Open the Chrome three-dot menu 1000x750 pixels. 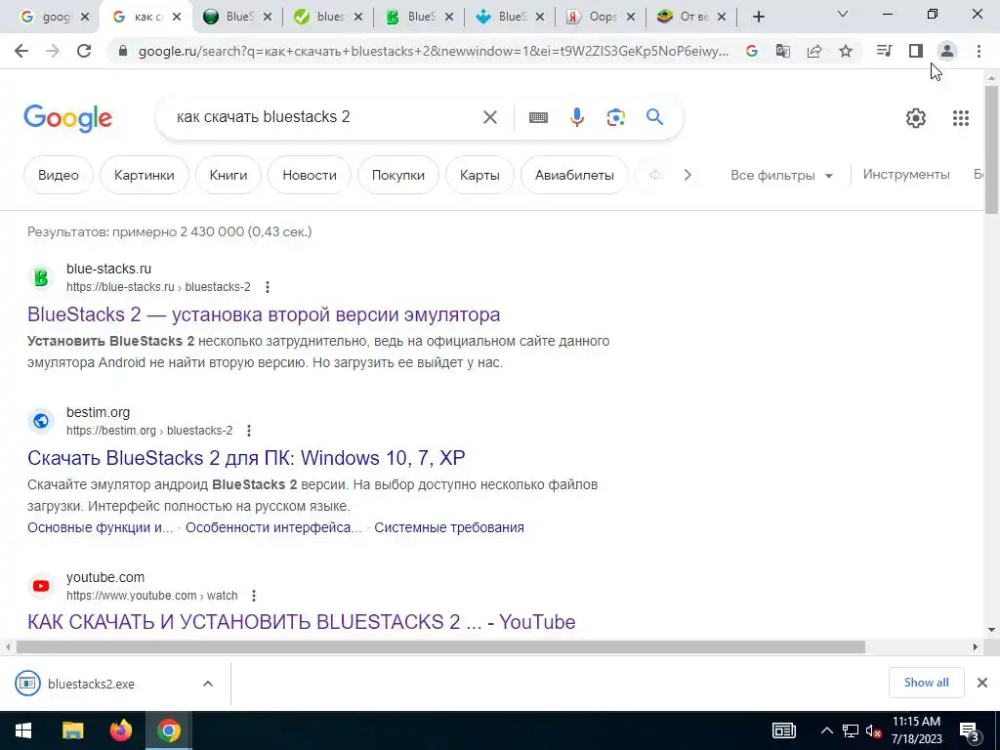coord(979,51)
